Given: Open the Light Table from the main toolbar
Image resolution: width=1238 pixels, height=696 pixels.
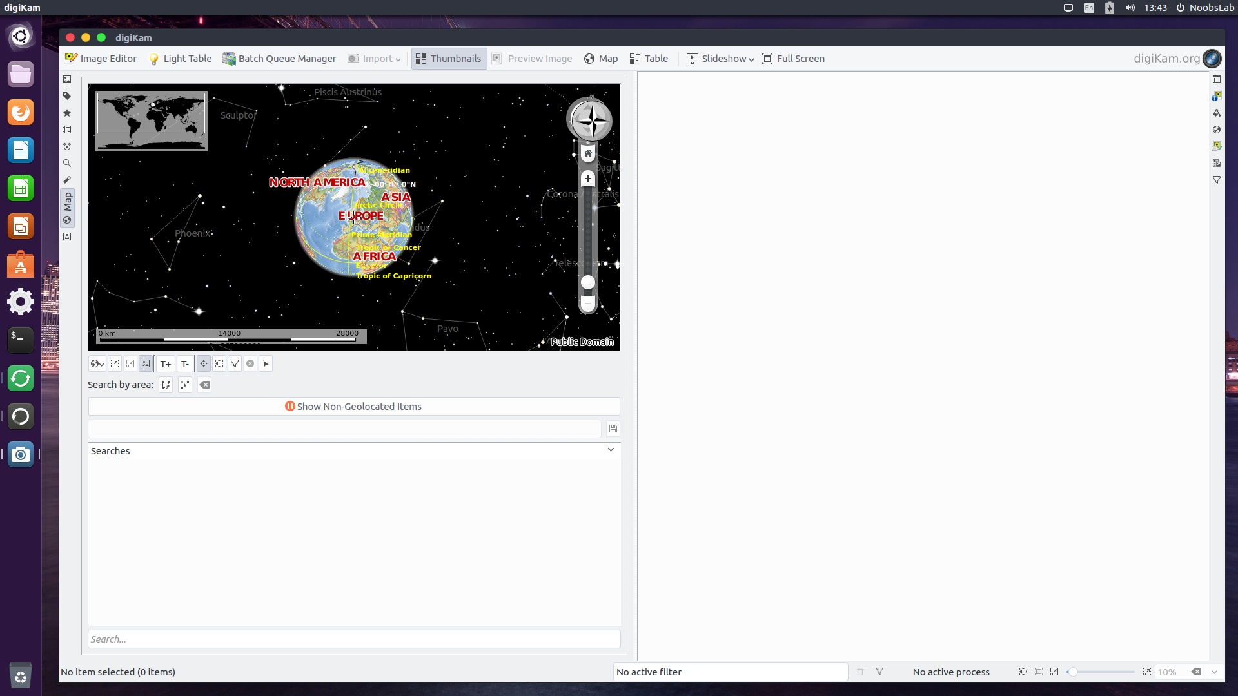Looking at the screenshot, I should pyautogui.click(x=180, y=58).
